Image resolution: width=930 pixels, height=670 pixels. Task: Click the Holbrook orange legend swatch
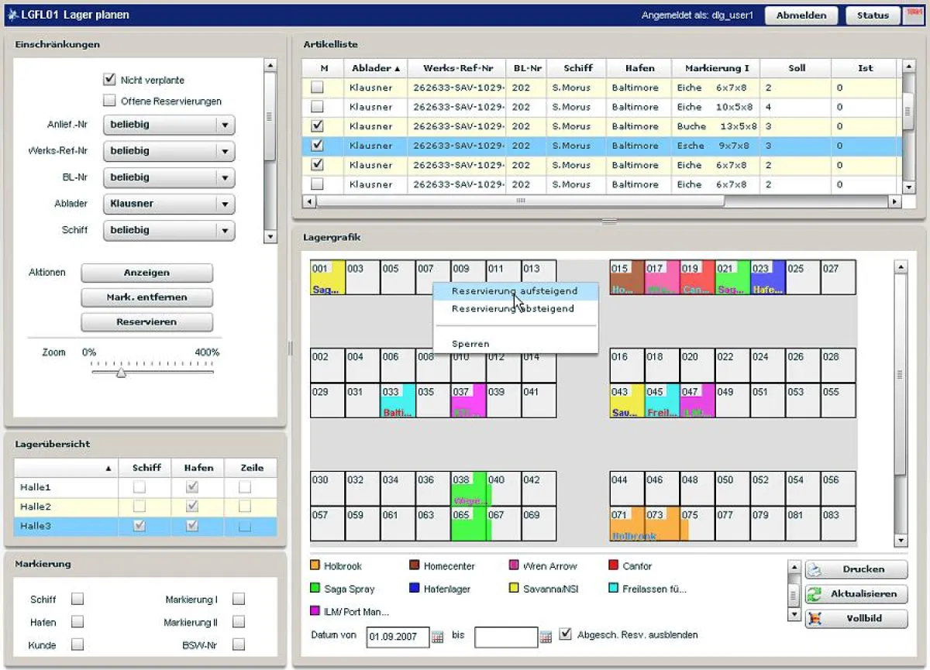click(x=315, y=566)
